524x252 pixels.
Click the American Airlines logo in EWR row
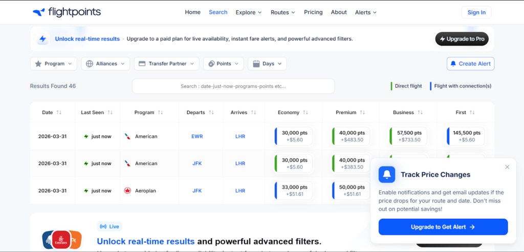point(127,136)
